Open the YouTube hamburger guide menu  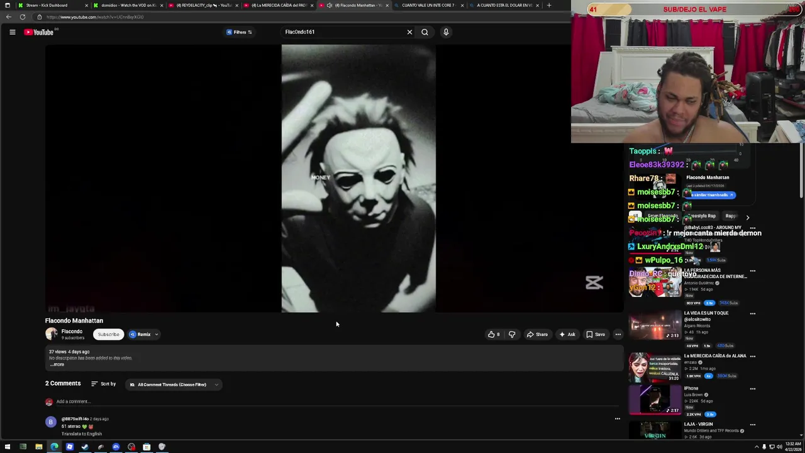[12, 32]
